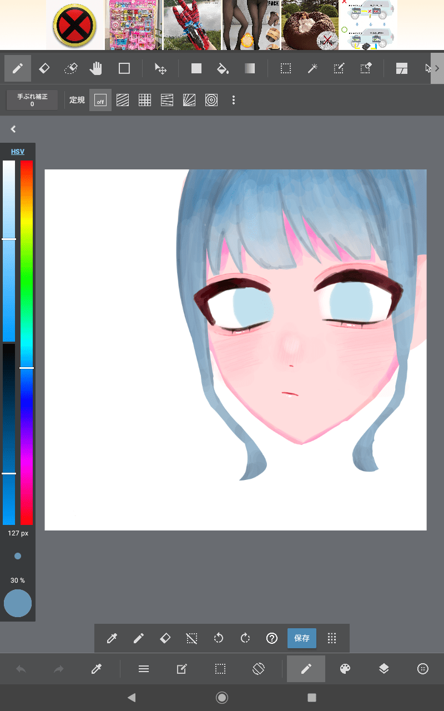Expand toolbar with right arrow
This screenshot has height=711, width=444.
coord(437,68)
